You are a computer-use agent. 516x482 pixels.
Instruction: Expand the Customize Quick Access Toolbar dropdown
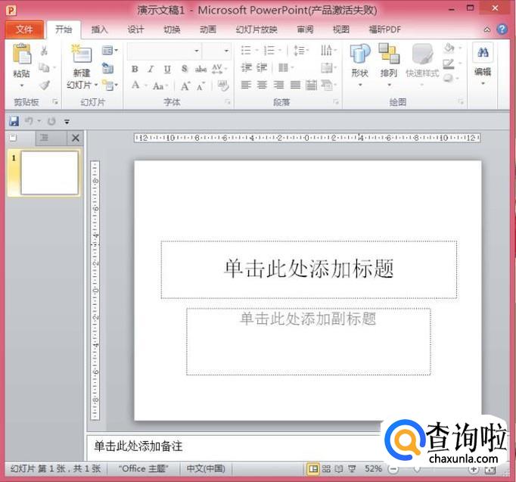pyautogui.click(x=67, y=121)
